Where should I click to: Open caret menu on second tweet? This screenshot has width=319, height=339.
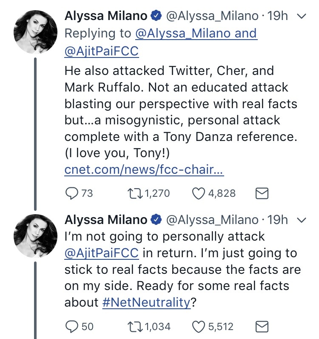coord(301,220)
